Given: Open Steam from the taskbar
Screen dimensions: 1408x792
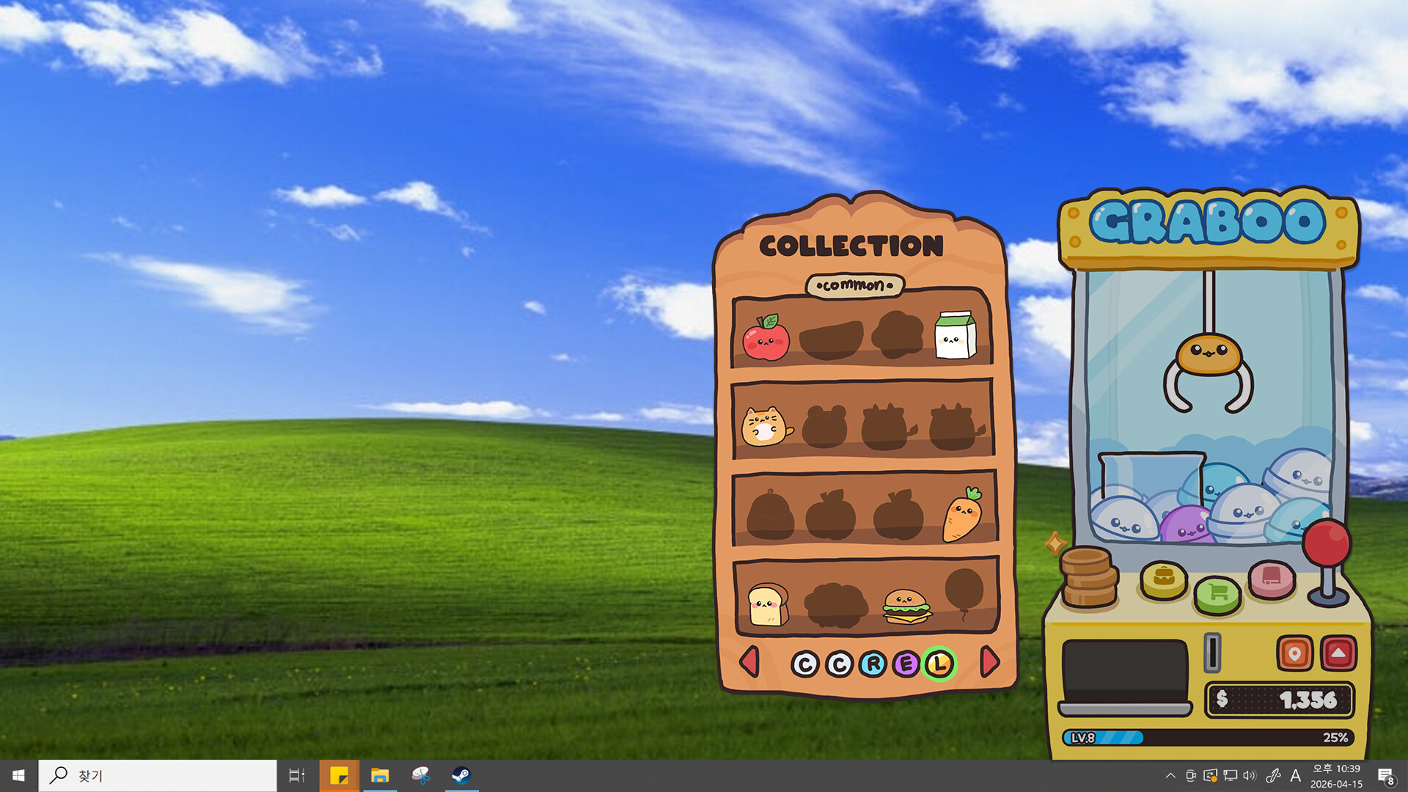Looking at the screenshot, I should coord(461,775).
